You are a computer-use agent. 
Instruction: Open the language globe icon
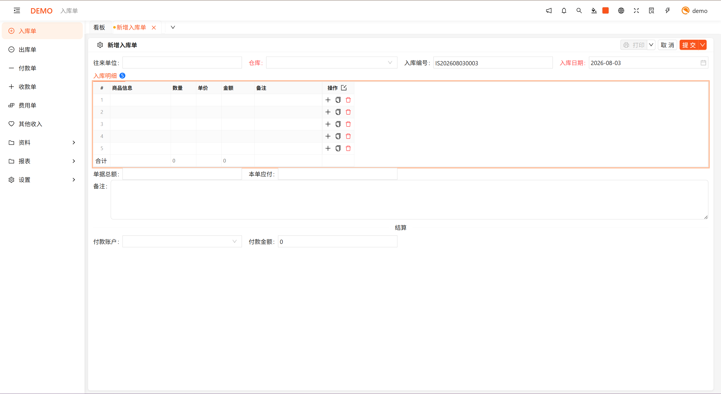point(621,11)
